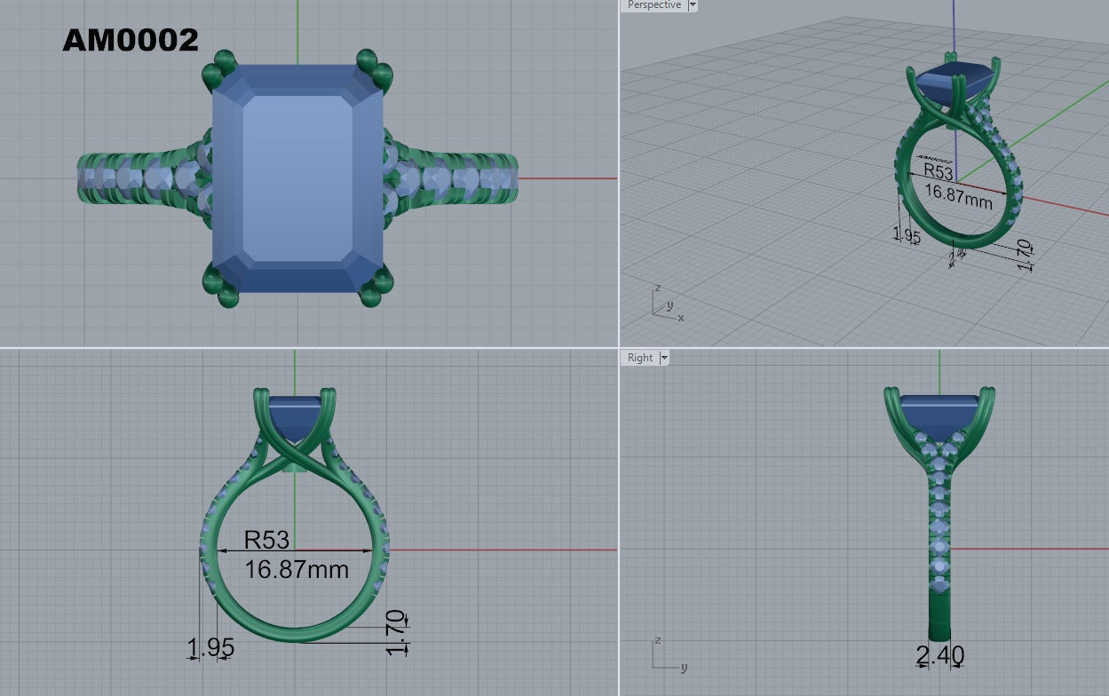Select the emerald-cut stone in top view

coord(298,178)
